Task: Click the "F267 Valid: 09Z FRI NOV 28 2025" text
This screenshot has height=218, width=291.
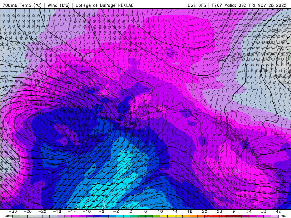Action: [249, 5]
